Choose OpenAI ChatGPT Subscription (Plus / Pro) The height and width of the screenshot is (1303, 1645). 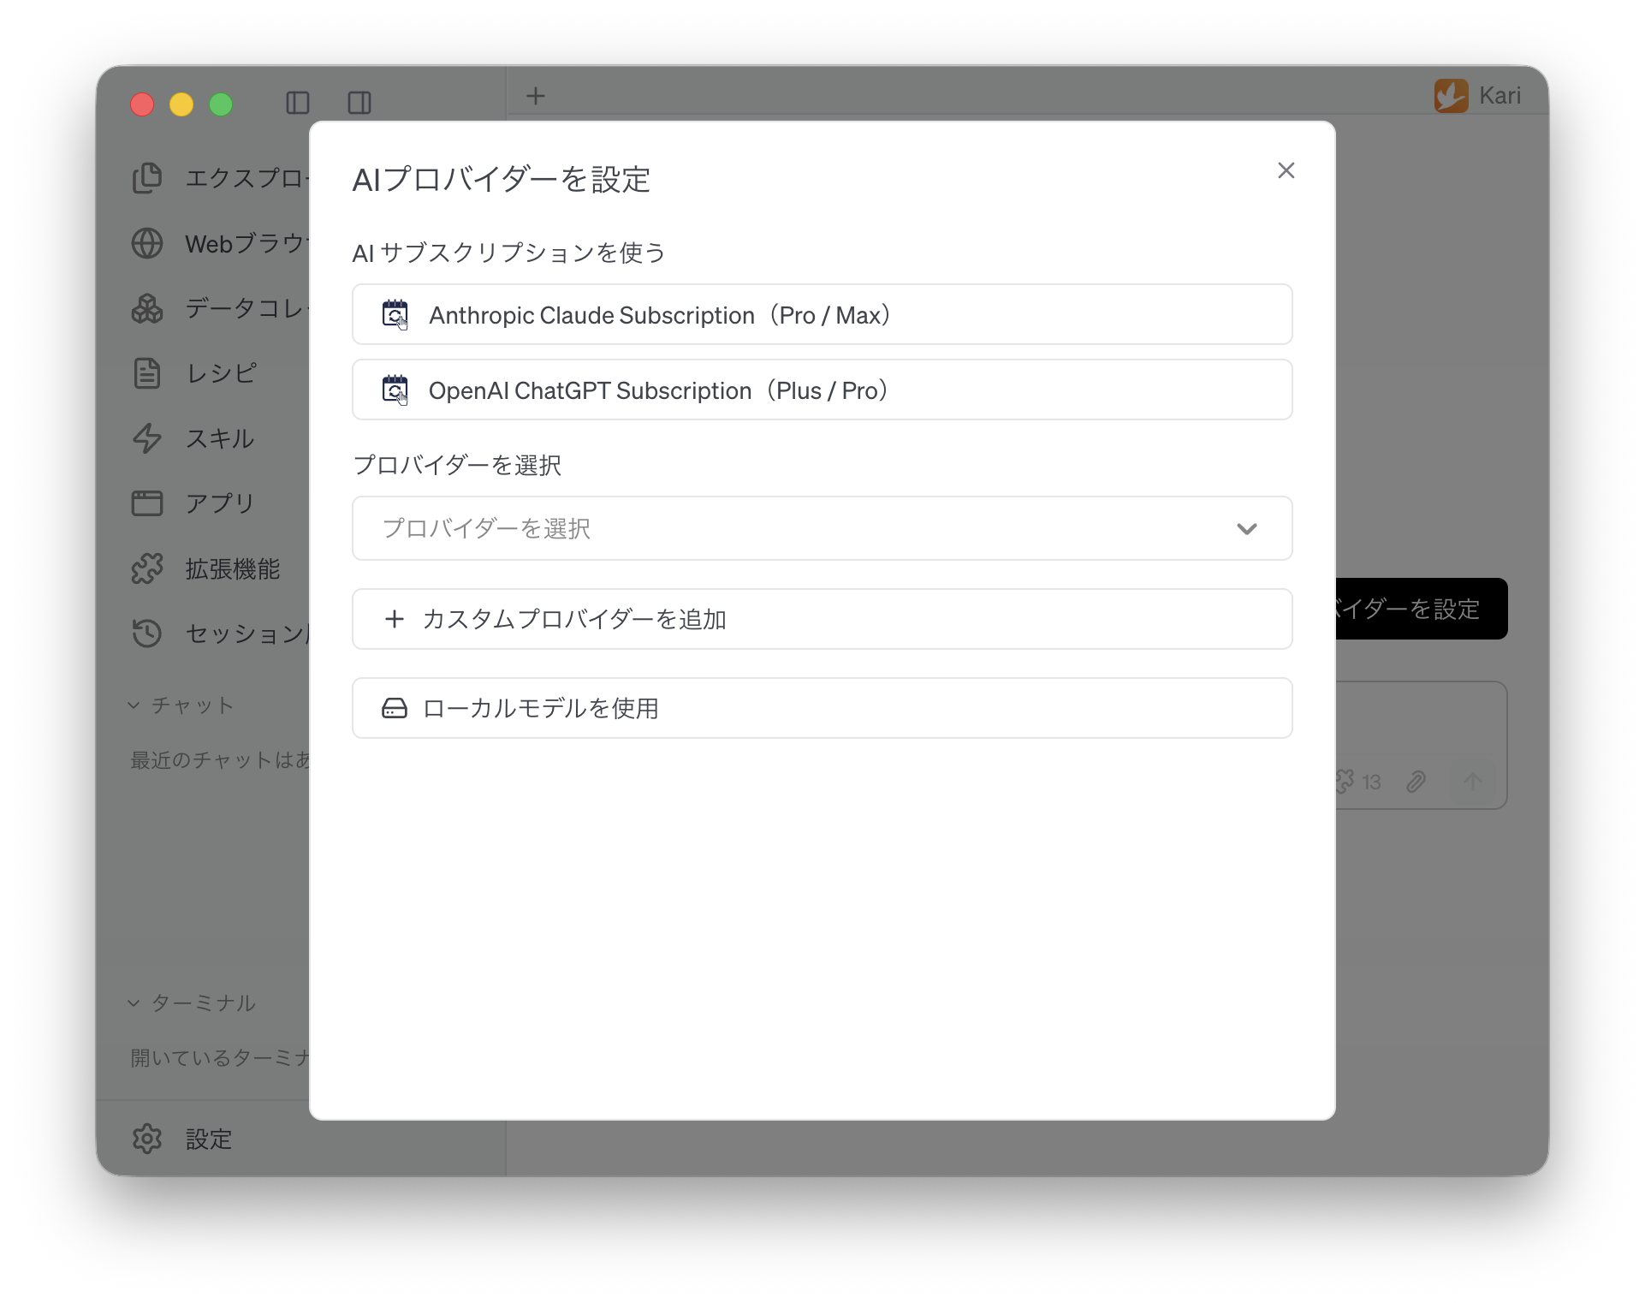(x=822, y=390)
